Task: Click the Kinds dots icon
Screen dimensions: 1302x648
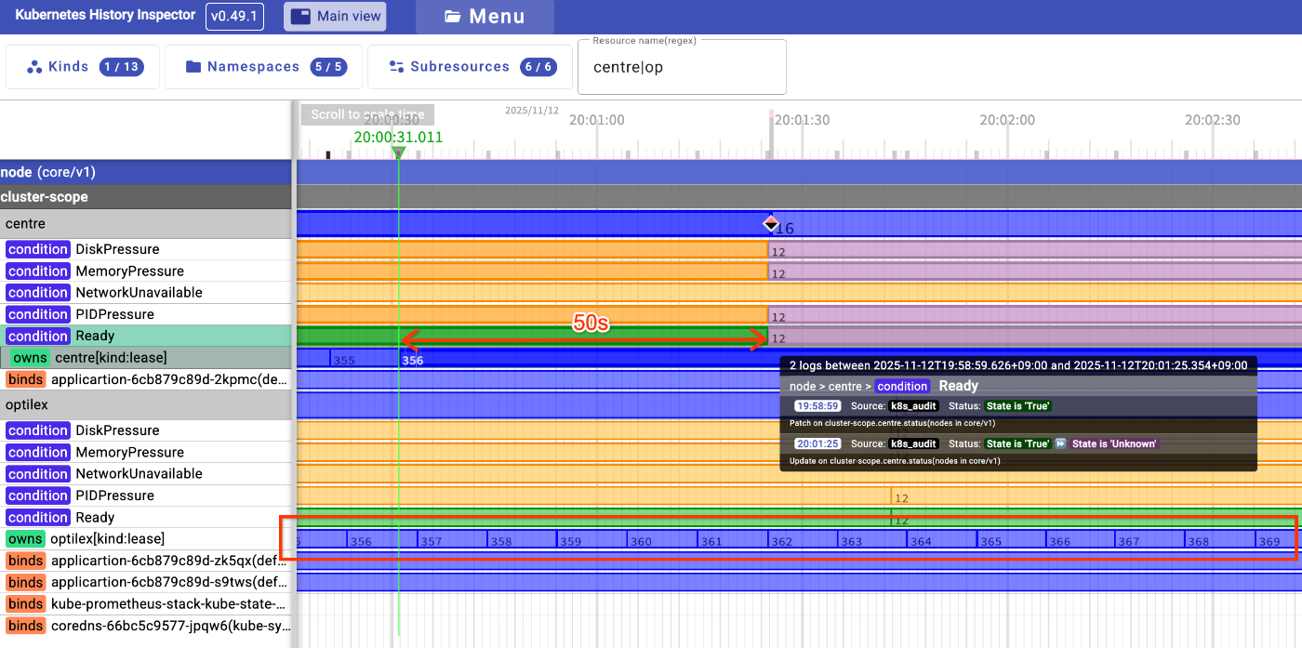Action: [34, 67]
